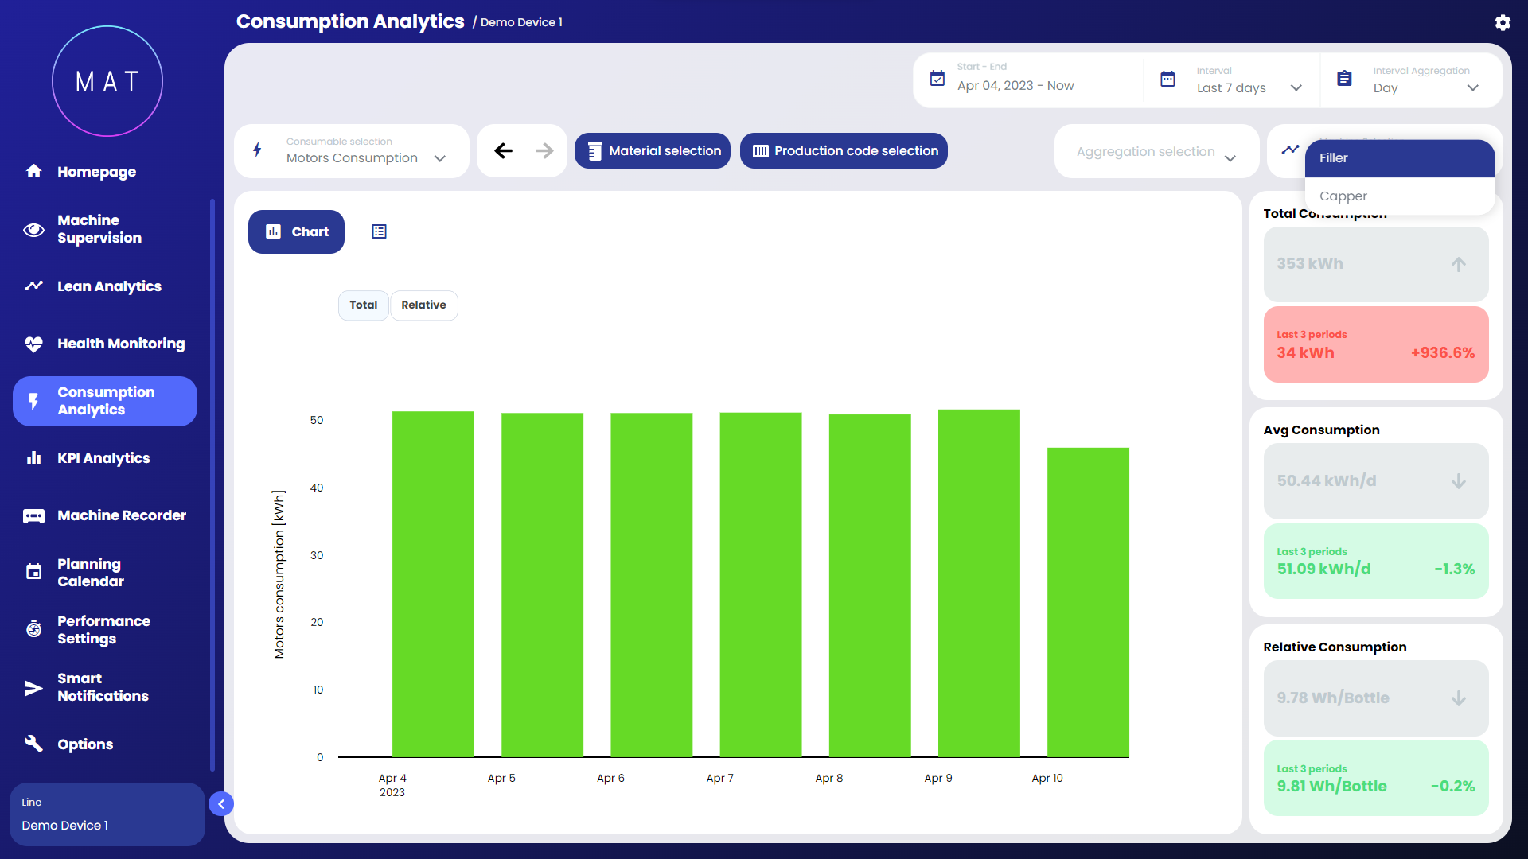Open the Motors Consumption consumable dropdown
1528x859 pixels.
point(365,157)
